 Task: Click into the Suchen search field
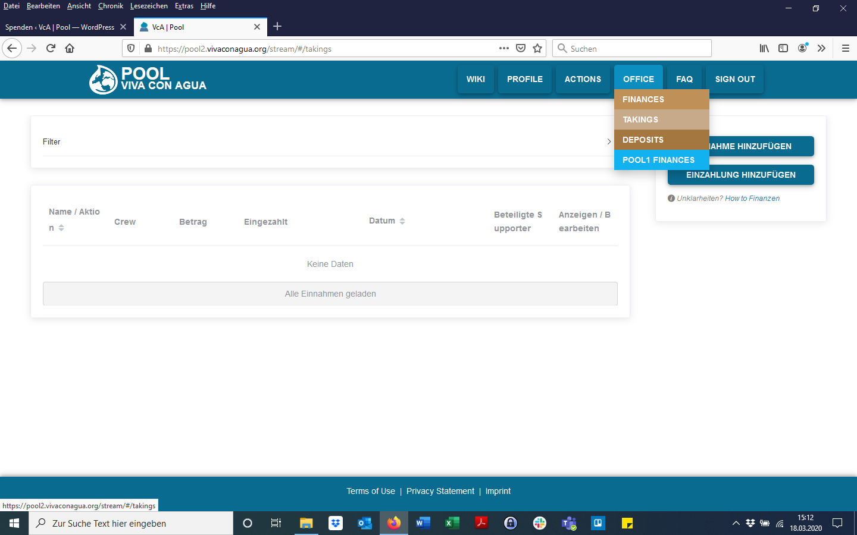click(637, 49)
